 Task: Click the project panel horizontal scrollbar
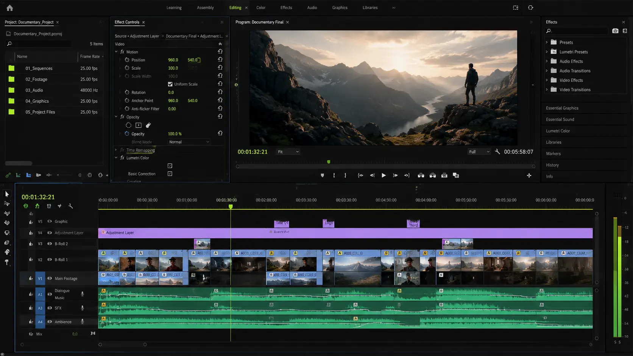pos(19,163)
